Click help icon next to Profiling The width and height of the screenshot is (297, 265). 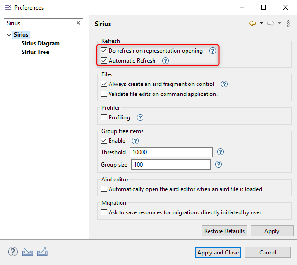pos(140,117)
